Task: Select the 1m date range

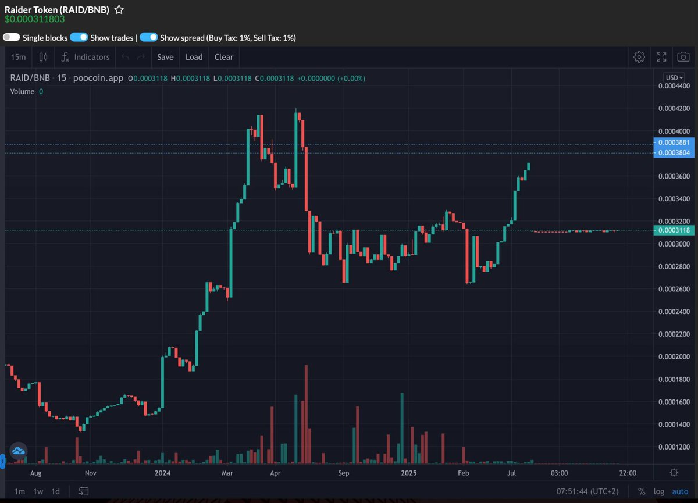Action: coord(20,491)
